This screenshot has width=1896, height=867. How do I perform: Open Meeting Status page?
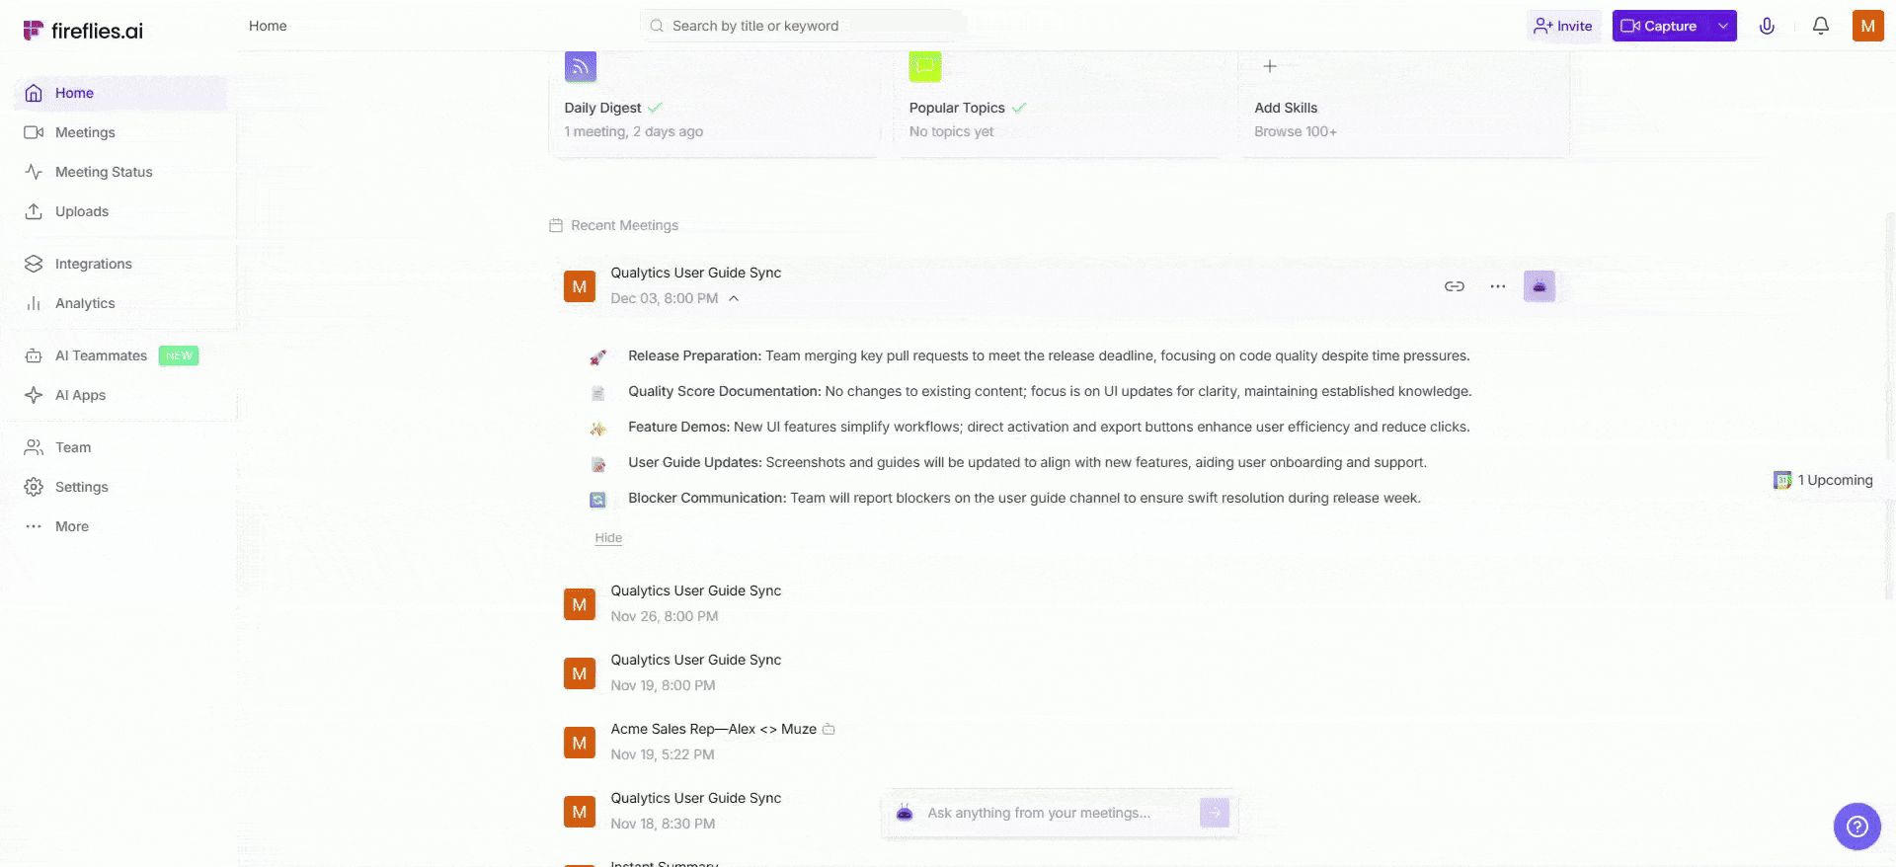pyautogui.click(x=120, y=172)
